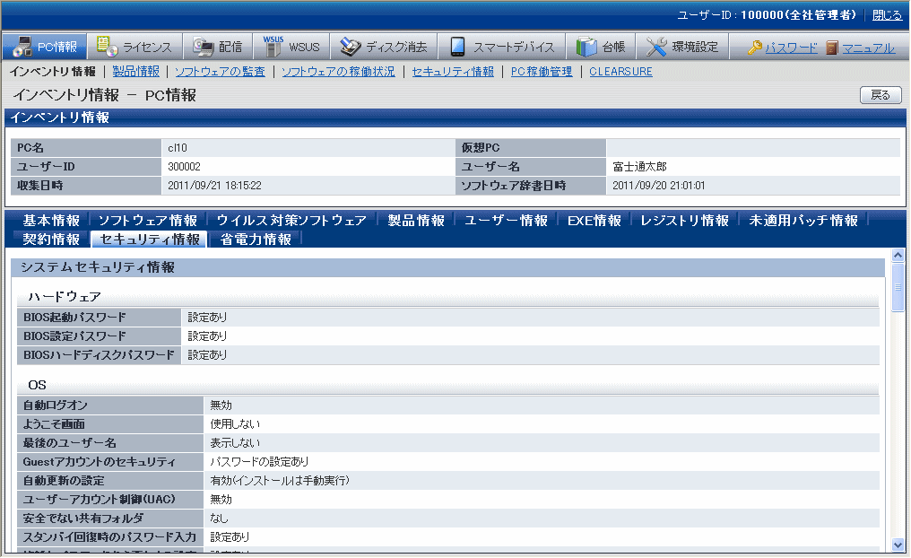Open the ライセンス license icon tab
911x558 pixels.
tap(107, 47)
